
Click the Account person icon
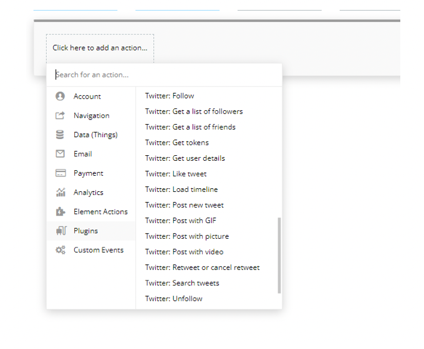click(60, 96)
